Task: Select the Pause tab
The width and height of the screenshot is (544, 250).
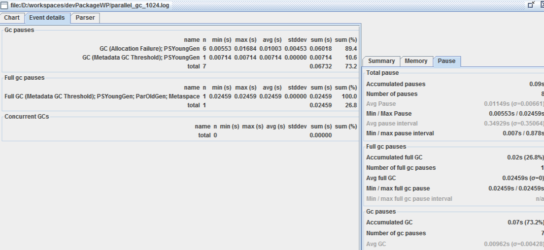Action: coord(446,61)
